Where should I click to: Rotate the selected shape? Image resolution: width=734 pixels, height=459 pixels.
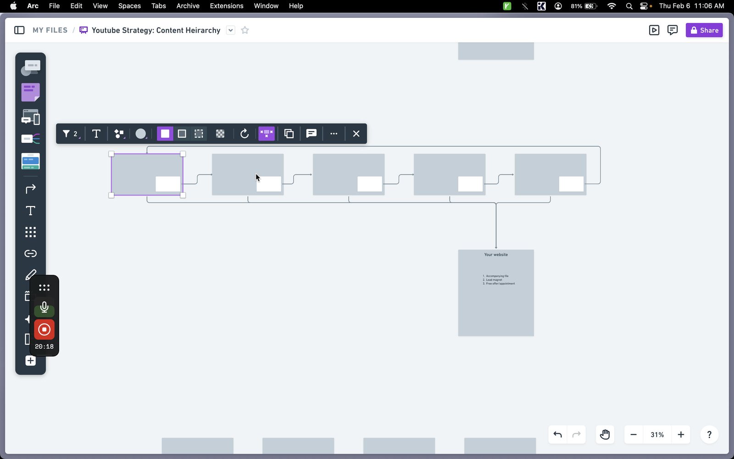tap(244, 134)
